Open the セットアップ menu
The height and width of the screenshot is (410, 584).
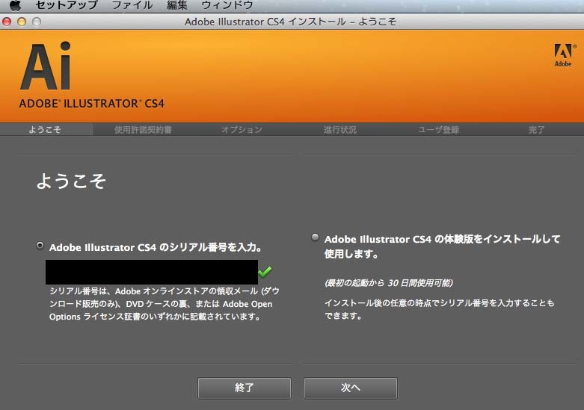coord(67,5)
